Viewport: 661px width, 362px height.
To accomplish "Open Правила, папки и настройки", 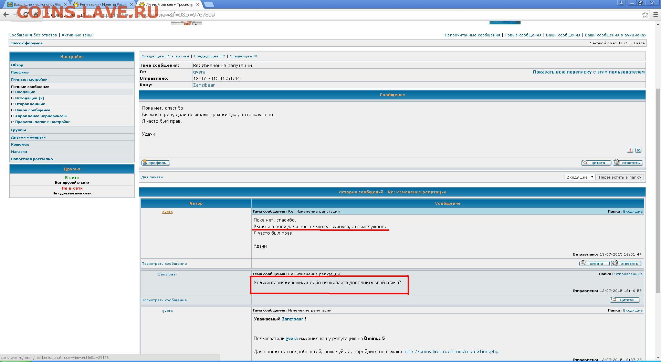I will tap(43, 122).
